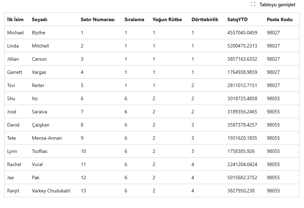Select the Yoğun Rütbe column header
Image resolution: width=304 pixels, height=208 pixels.
[x=167, y=19]
